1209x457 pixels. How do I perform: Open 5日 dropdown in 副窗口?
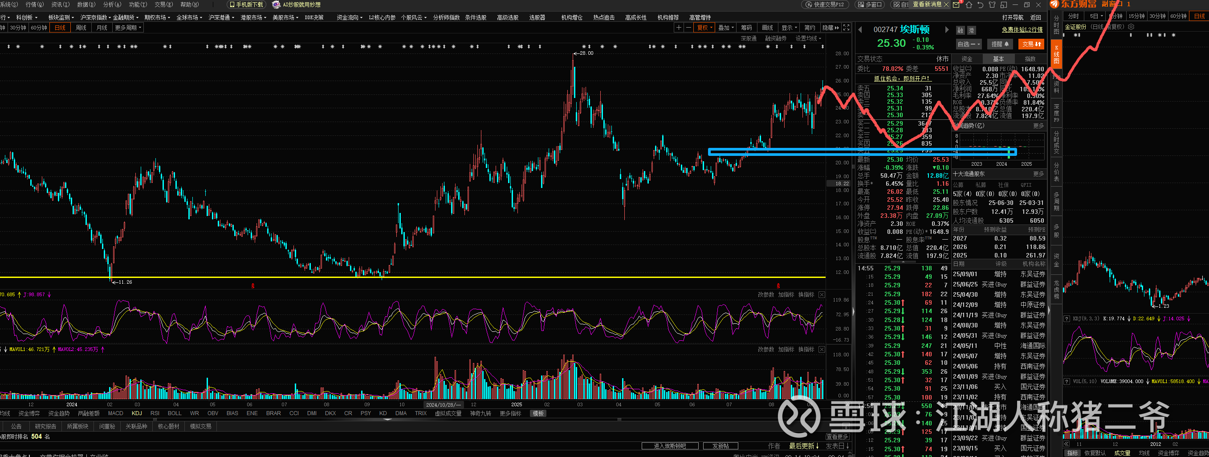[x=1095, y=16]
